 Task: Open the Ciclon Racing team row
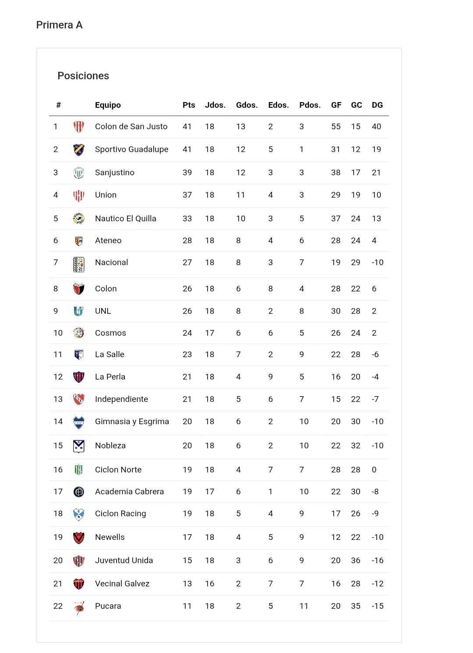pos(219,514)
